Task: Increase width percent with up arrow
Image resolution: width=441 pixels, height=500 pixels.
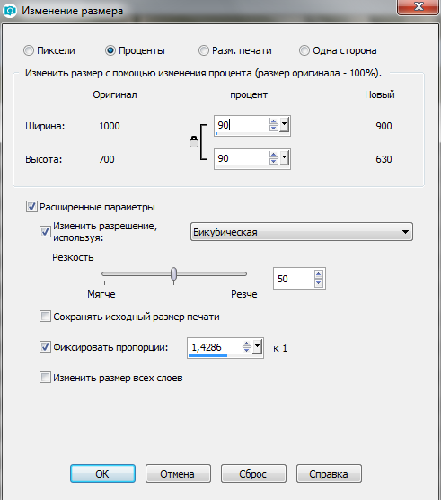Action: (x=274, y=121)
